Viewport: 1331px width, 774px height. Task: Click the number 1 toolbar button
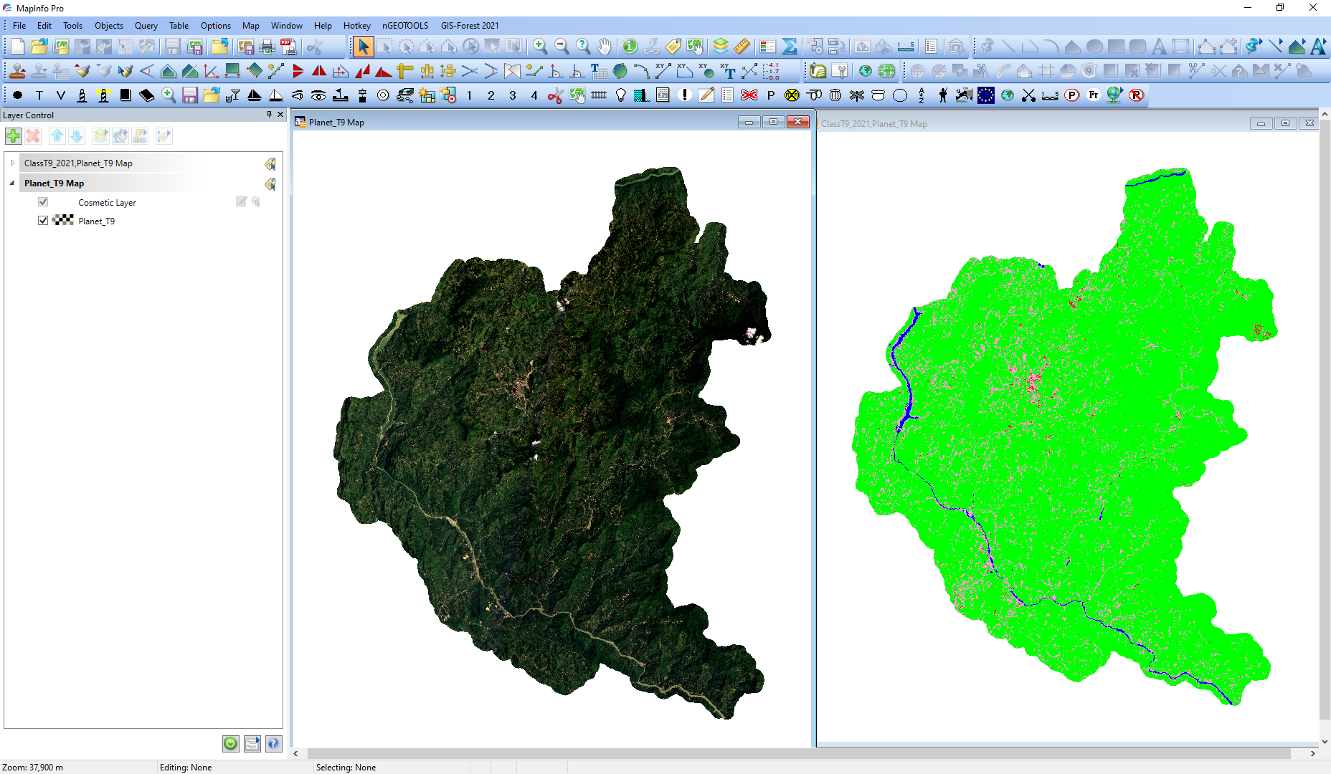point(470,95)
